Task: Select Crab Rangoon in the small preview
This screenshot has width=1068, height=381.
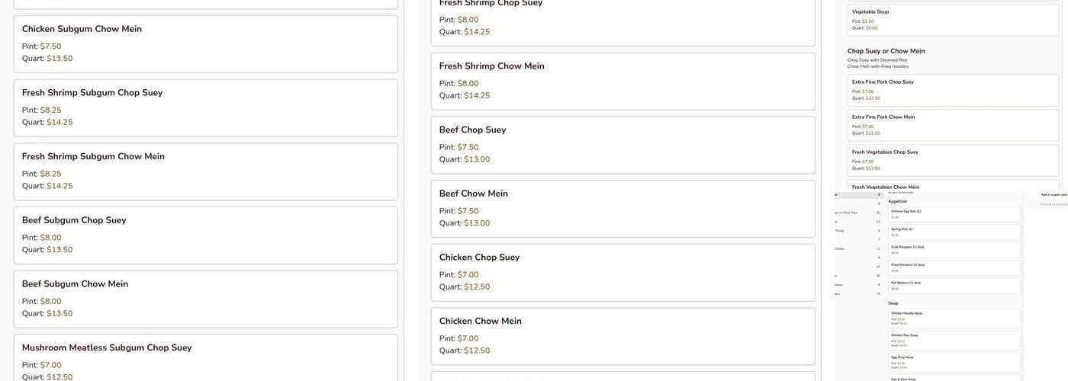Action: 954,250
